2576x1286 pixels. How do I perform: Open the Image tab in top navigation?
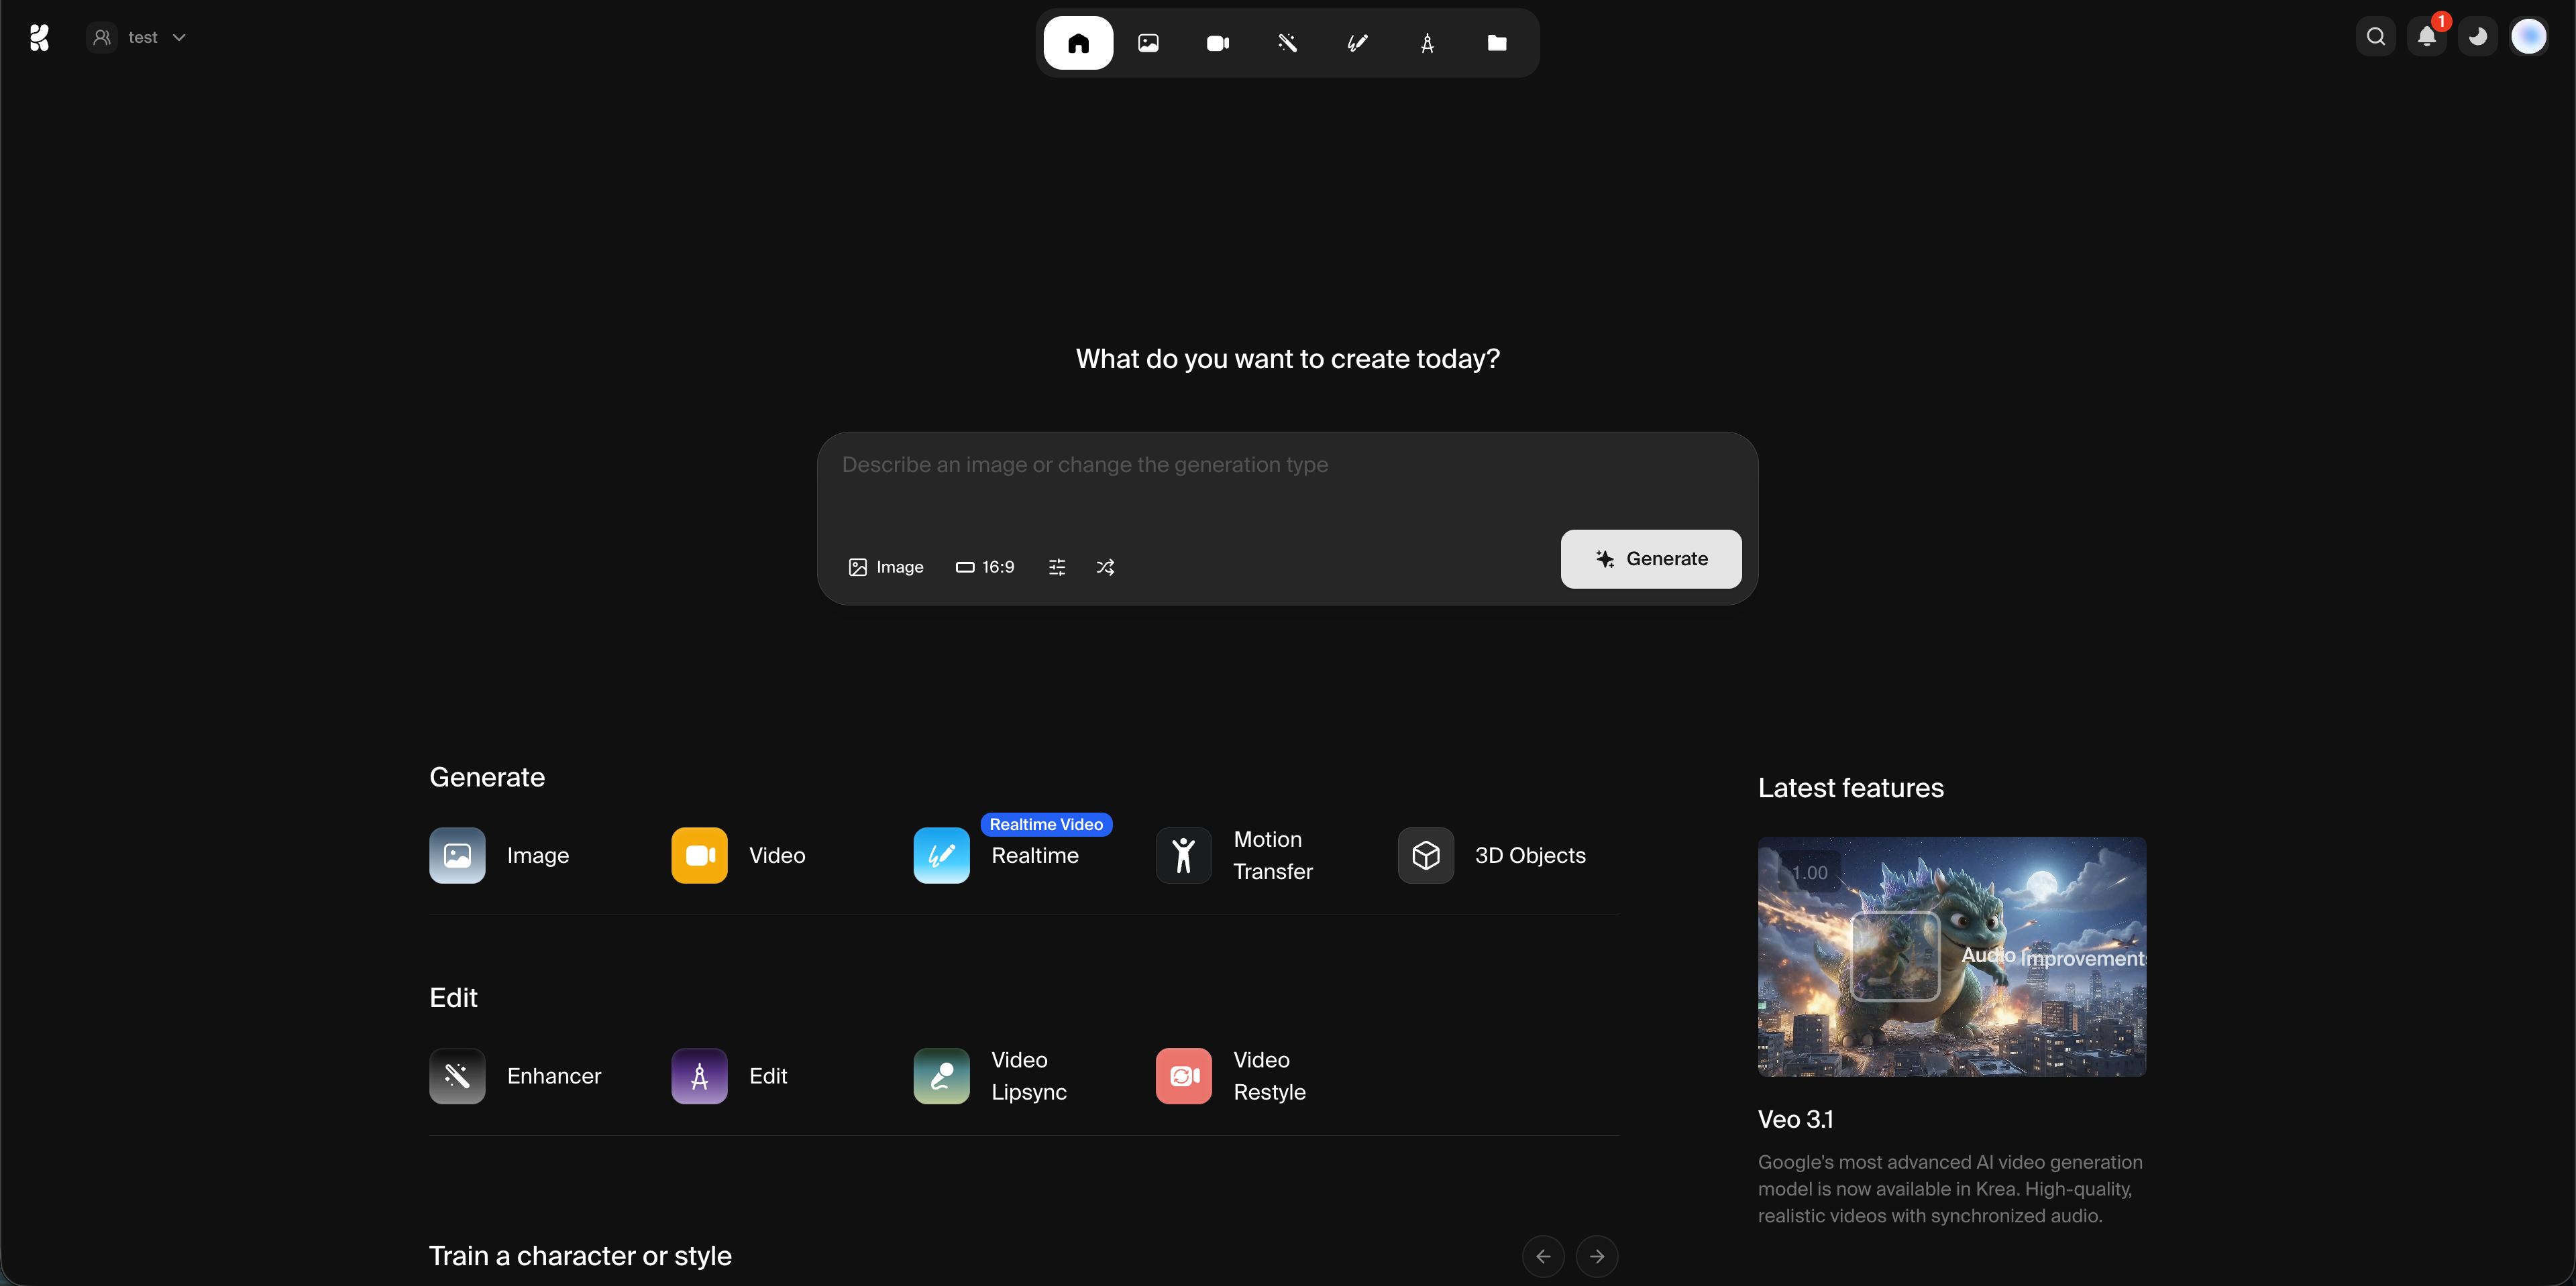pyautogui.click(x=1148, y=43)
